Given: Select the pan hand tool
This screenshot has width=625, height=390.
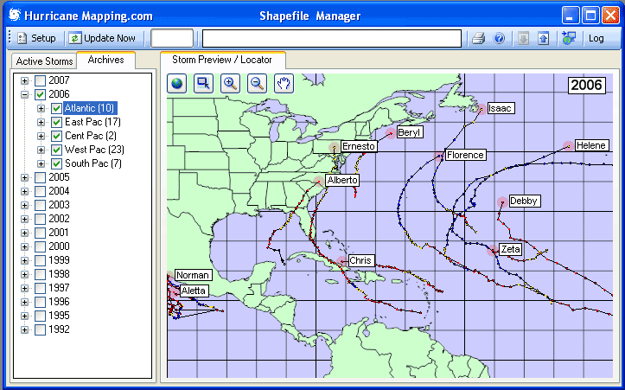Looking at the screenshot, I should point(284,83).
